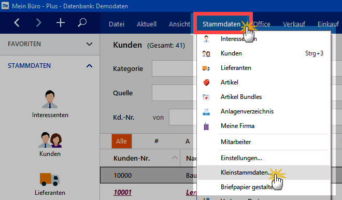The width and height of the screenshot is (342, 200).
Task: Click the Artikel Bundles icon in the menu
Action: 206,97
